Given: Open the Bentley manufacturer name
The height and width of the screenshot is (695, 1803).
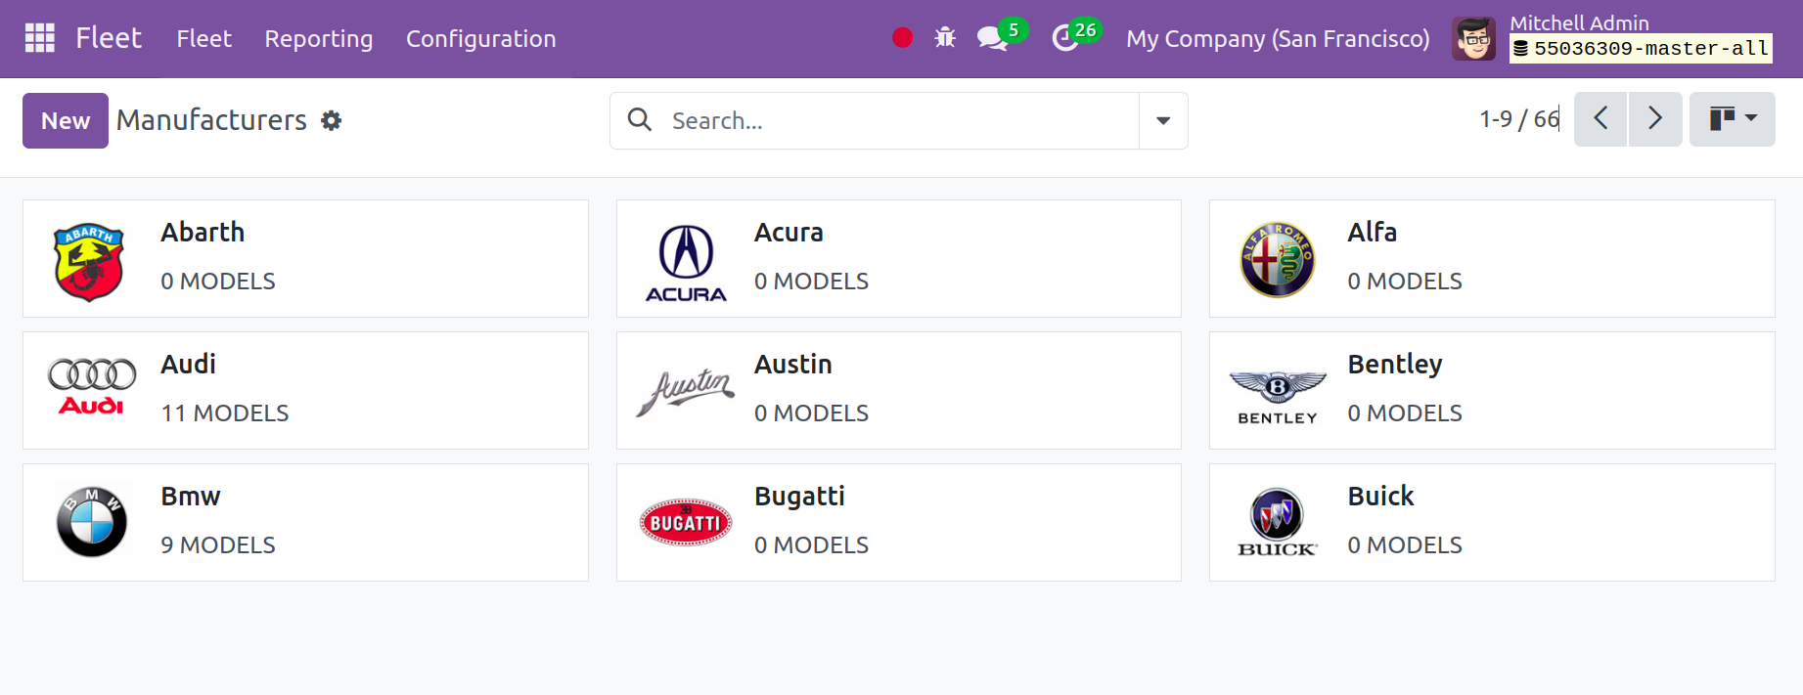Looking at the screenshot, I should 1395,366.
